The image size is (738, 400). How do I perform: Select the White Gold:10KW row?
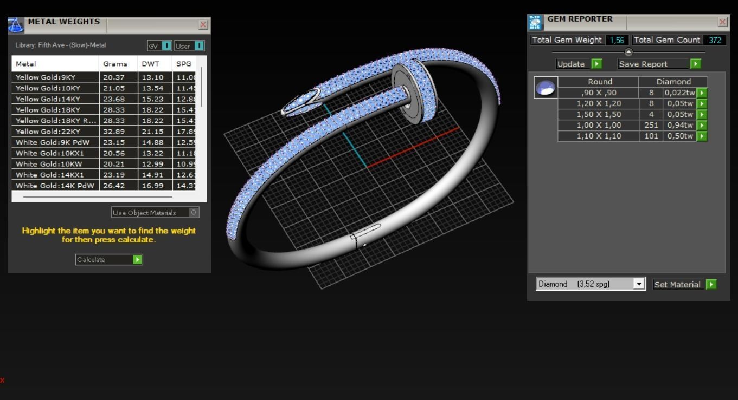pyautogui.click(x=104, y=164)
